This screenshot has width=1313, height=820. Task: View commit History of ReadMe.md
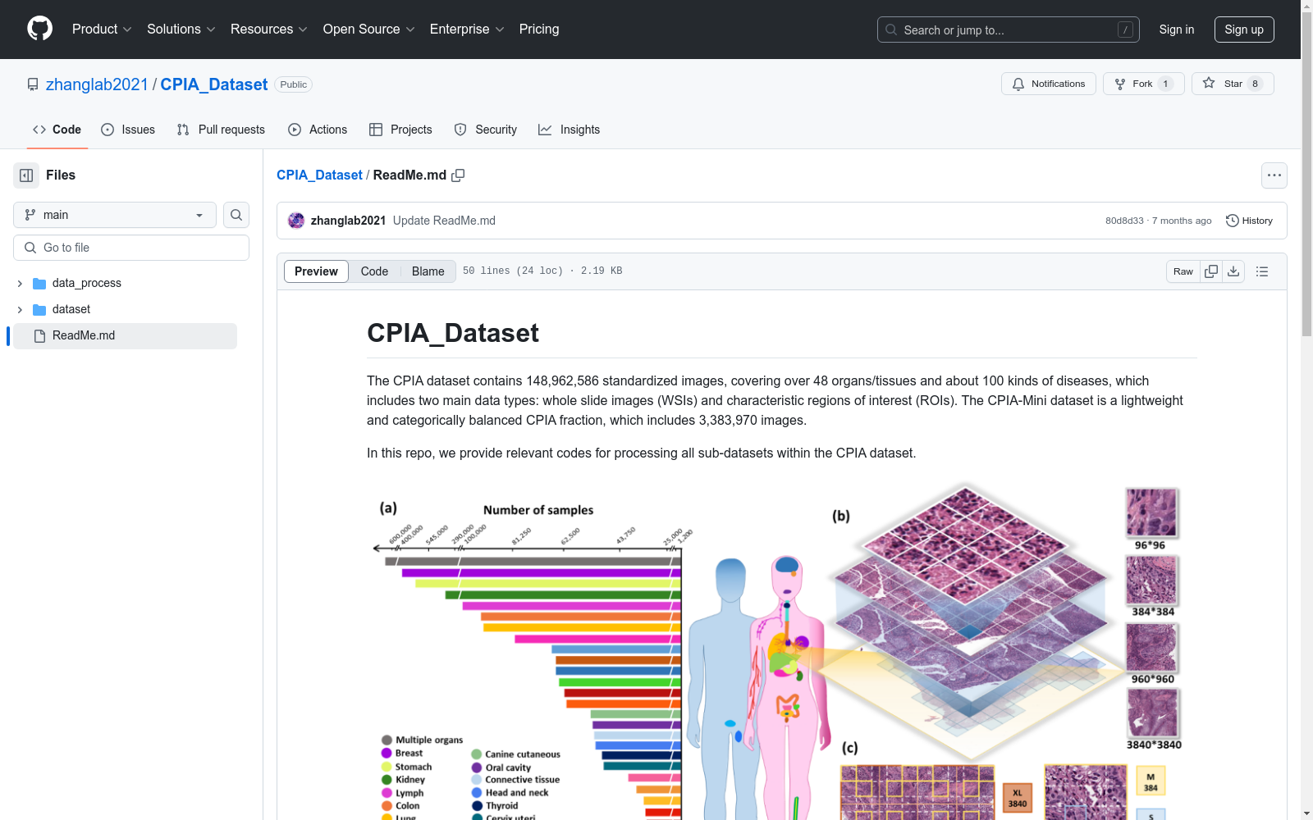pyautogui.click(x=1249, y=220)
